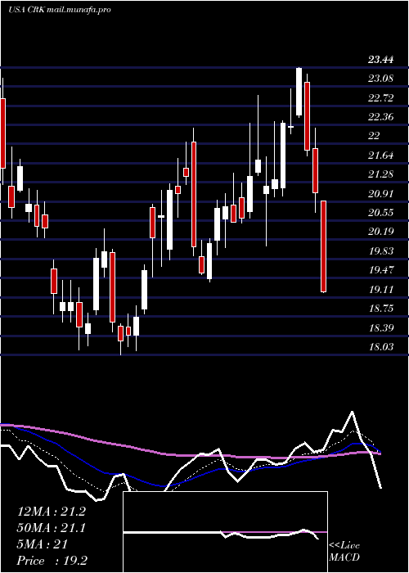Click the 23.44 price axis label
This screenshot has height=573, width=409.
[x=381, y=59]
